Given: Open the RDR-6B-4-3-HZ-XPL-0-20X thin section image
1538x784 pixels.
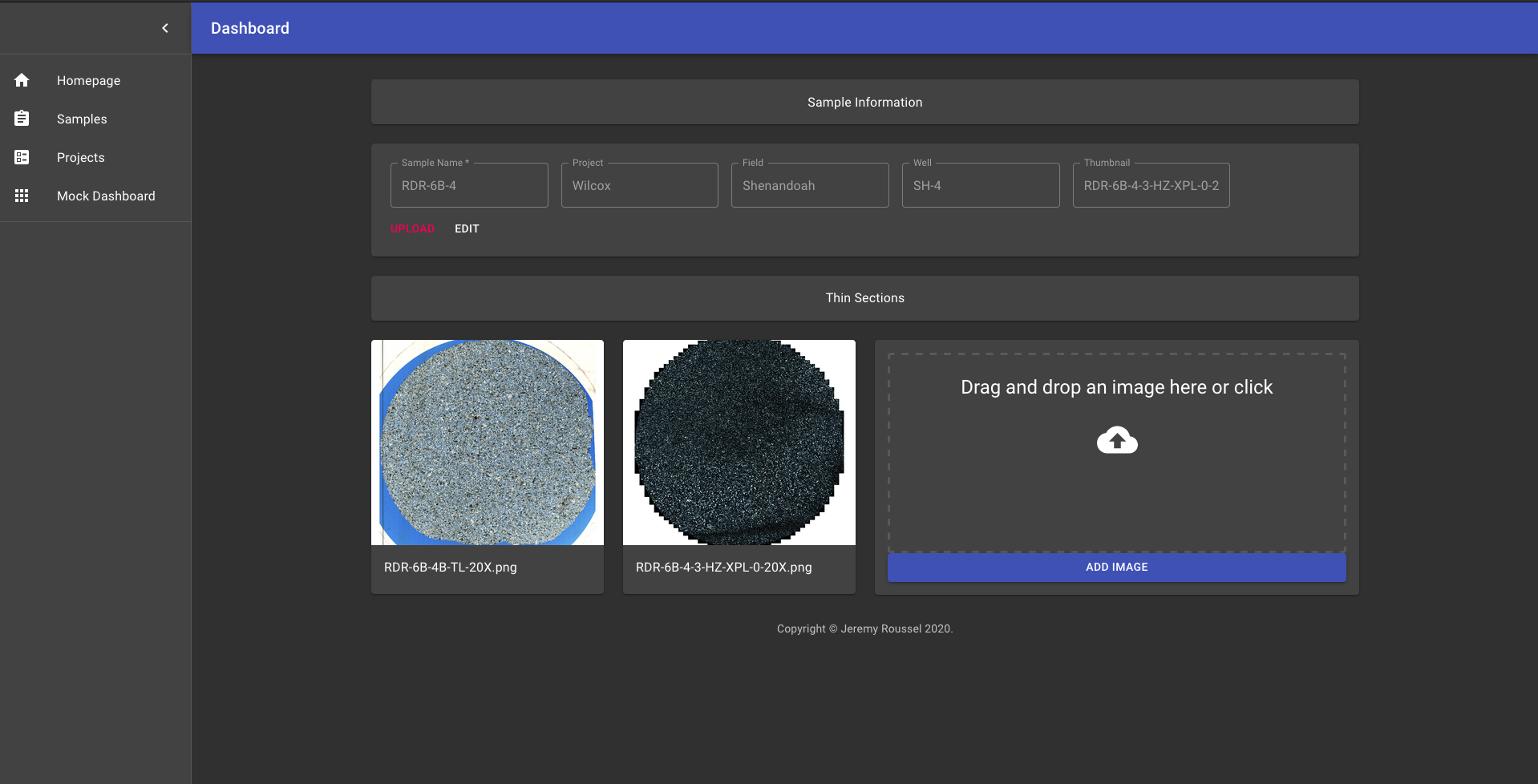Looking at the screenshot, I should 739,443.
